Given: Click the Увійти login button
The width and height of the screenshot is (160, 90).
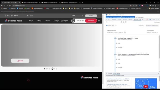Looking at the screenshot, I should [91, 15].
